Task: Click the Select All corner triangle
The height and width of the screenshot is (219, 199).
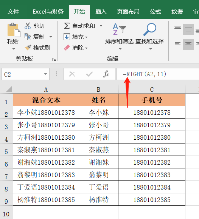Action: pyautogui.click(x=9, y=89)
